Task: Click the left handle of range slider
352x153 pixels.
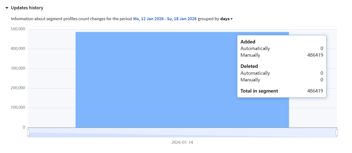Action: point(28,132)
